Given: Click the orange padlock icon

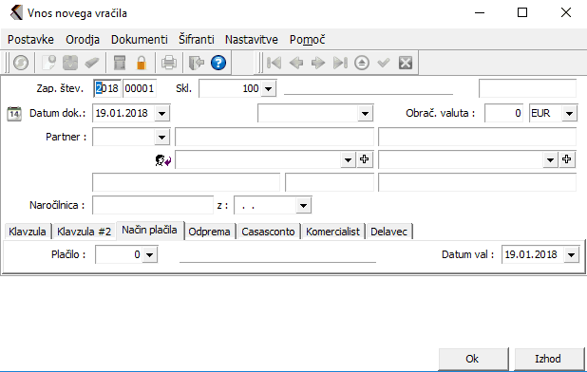Looking at the screenshot, I should [x=142, y=63].
